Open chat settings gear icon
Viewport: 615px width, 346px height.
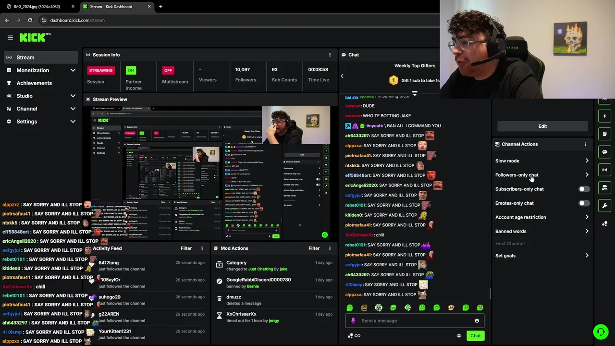[459, 336]
